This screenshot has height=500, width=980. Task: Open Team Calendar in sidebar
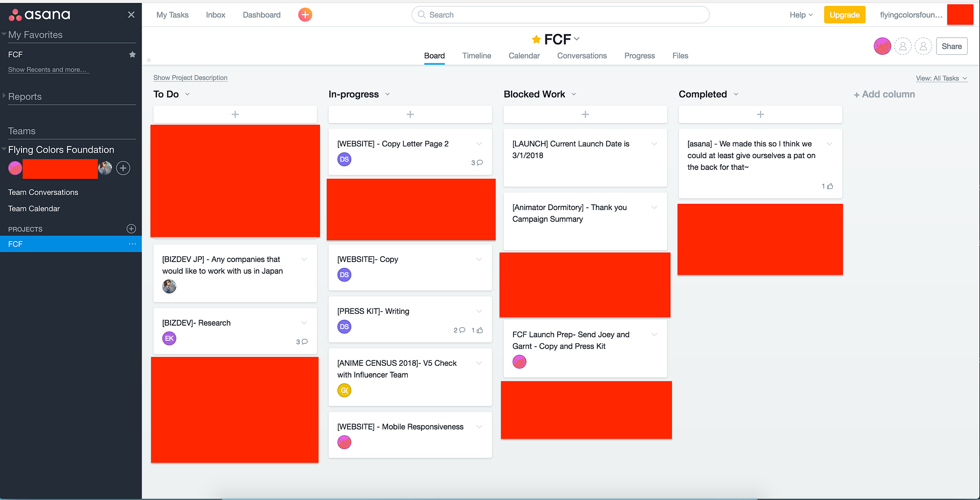click(x=34, y=209)
